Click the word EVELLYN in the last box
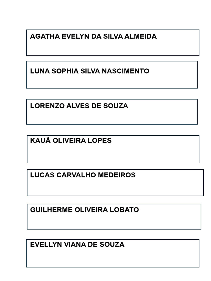This screenshot has height=281, width=211. [46, 245]
